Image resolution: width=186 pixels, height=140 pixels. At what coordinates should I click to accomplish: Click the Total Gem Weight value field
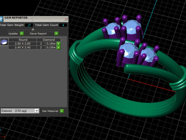tap(29, 25)
